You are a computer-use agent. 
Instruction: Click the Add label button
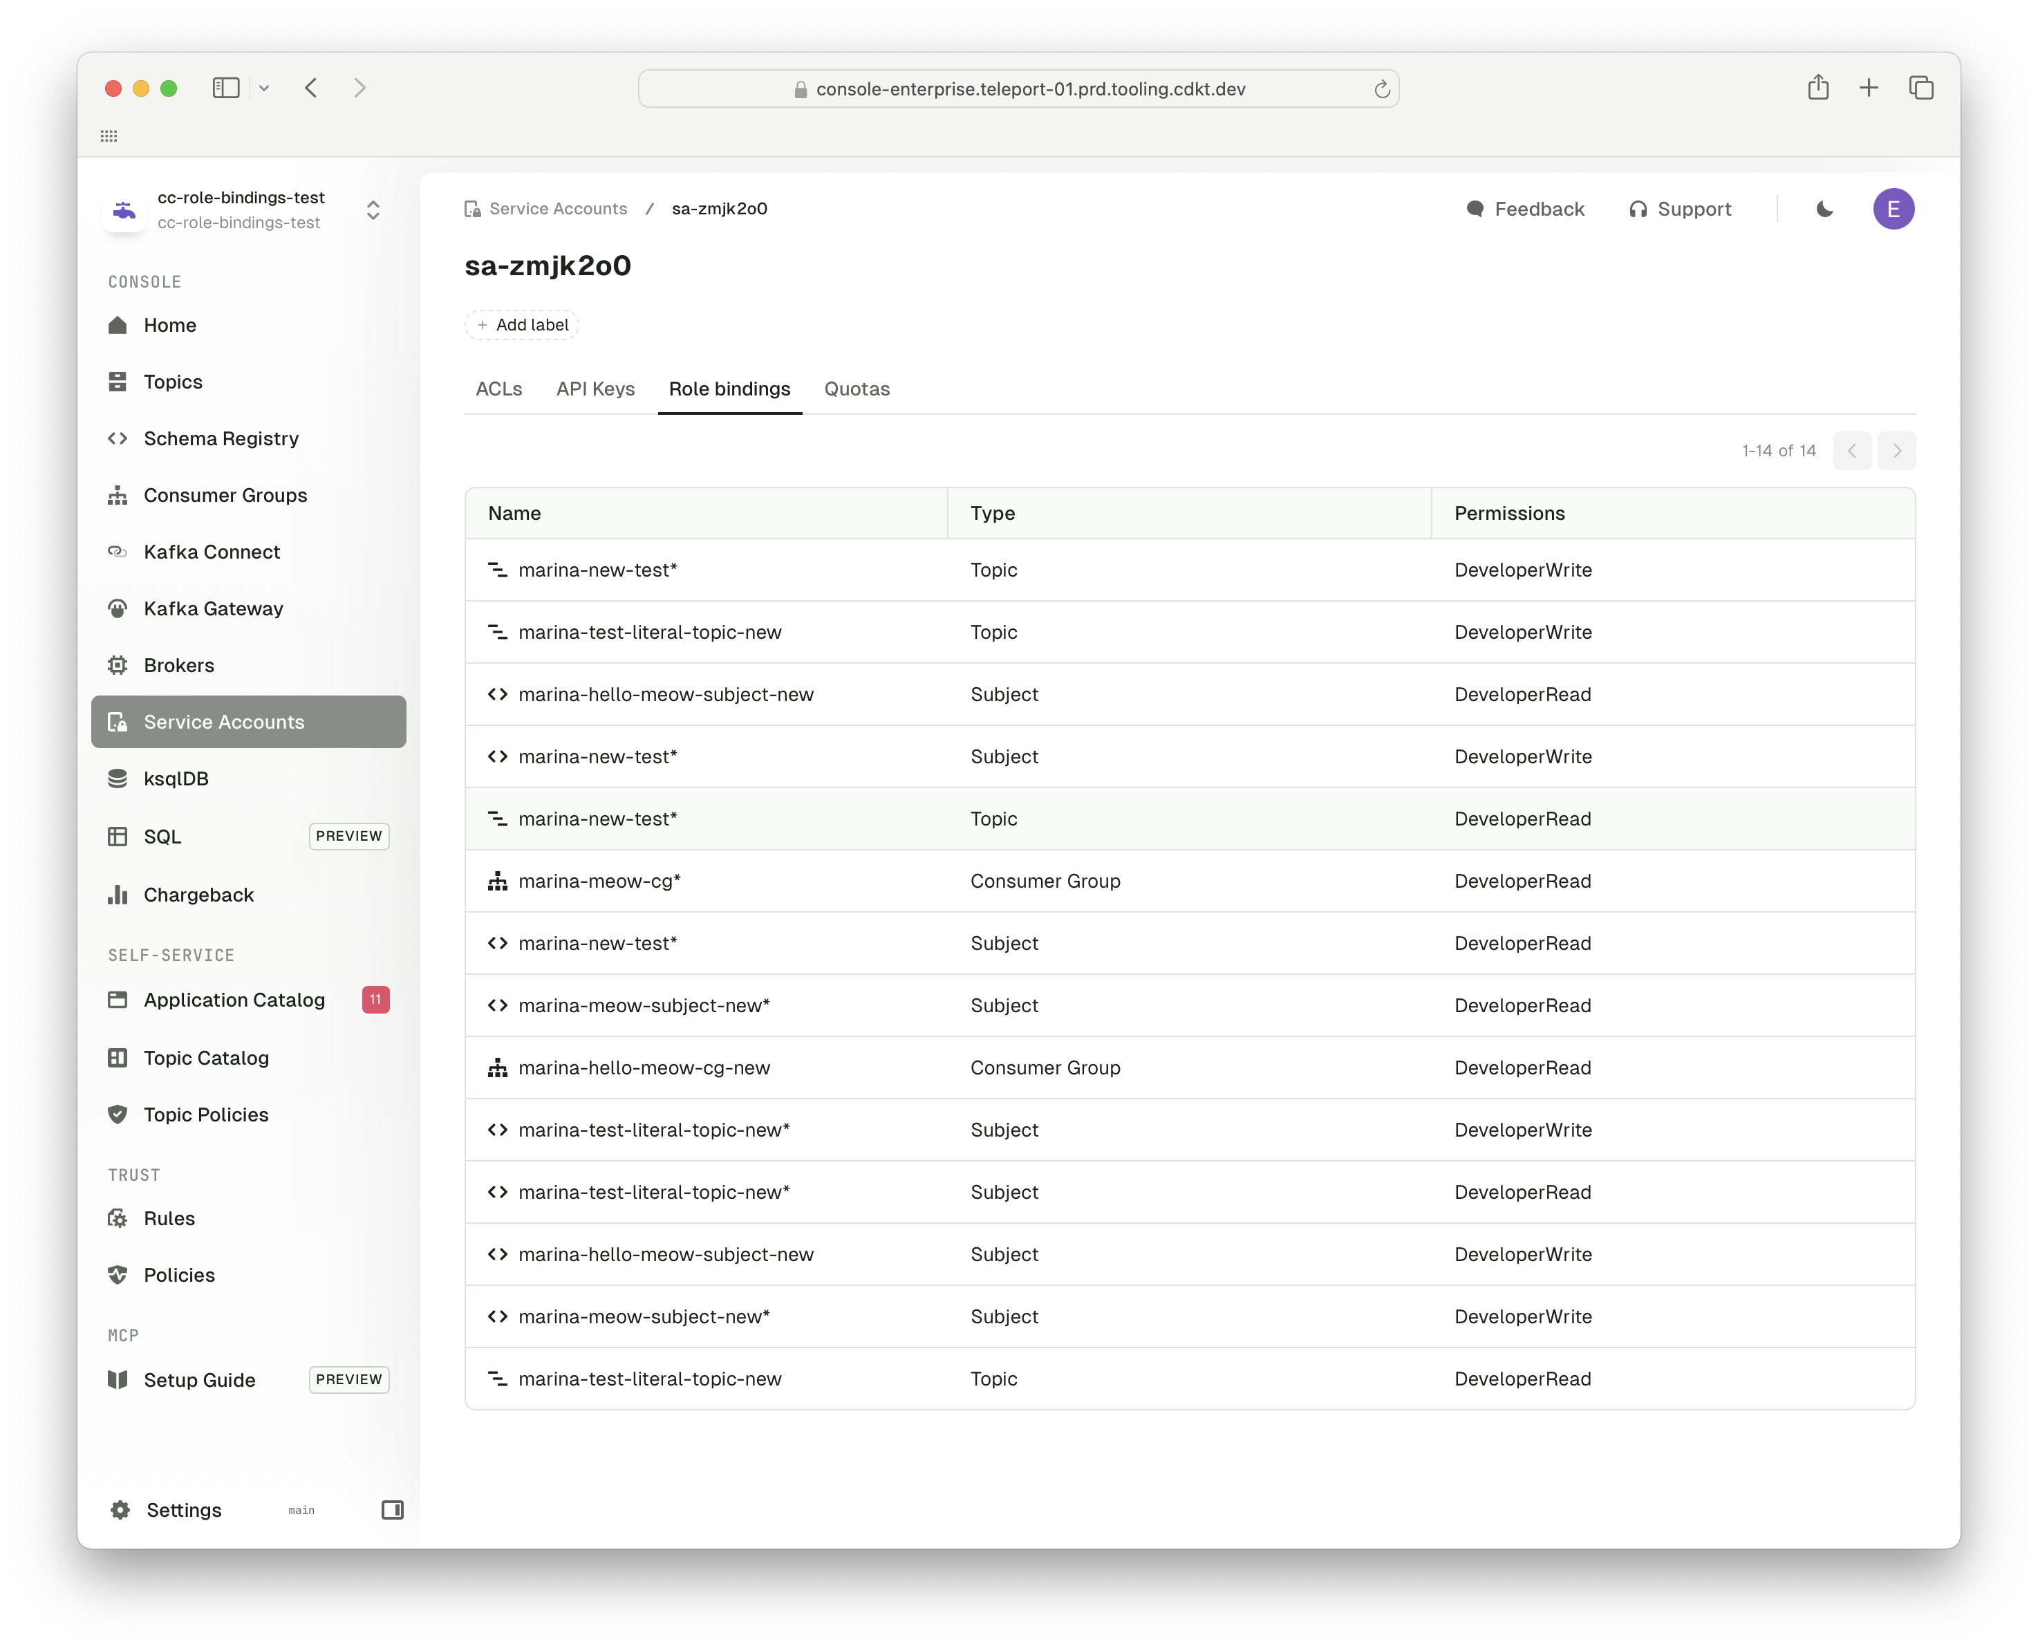(522, 325)
